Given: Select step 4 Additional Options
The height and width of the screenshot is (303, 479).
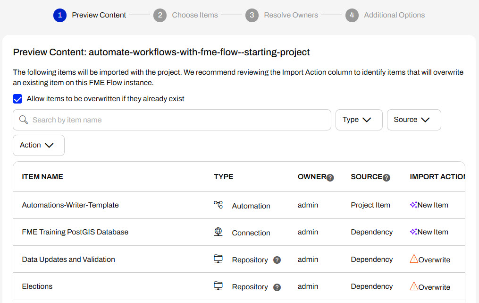Looking at the screenshot, I should pos(385,15).
